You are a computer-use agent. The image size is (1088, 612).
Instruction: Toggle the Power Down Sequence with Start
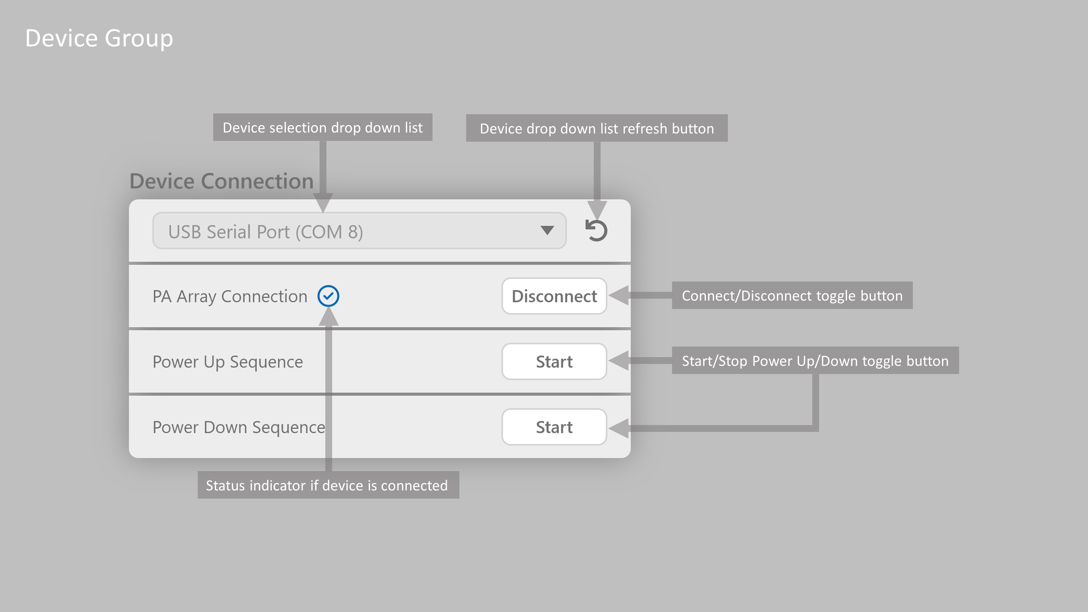pos(554,427)
